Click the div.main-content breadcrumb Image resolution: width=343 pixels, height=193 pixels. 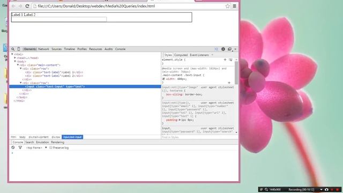(39, 137)
